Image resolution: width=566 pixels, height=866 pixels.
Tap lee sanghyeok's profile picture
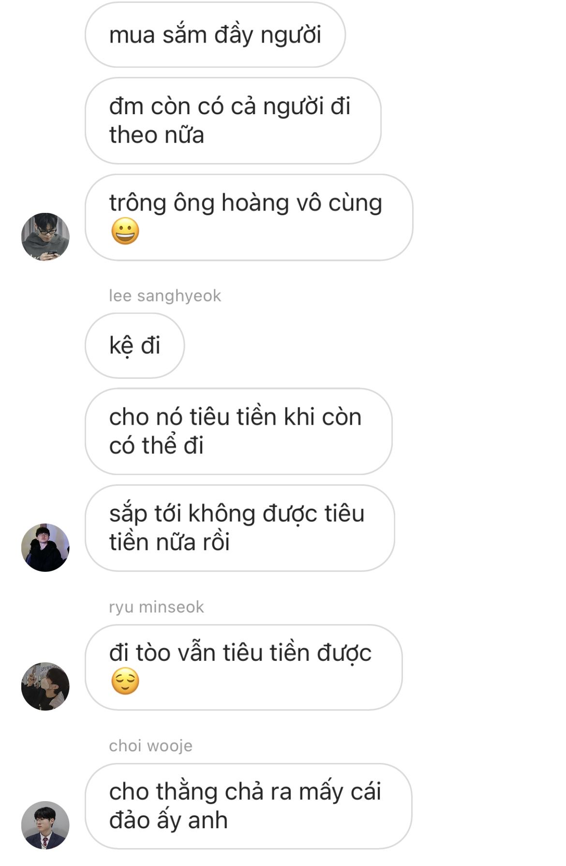pos(45,548)
